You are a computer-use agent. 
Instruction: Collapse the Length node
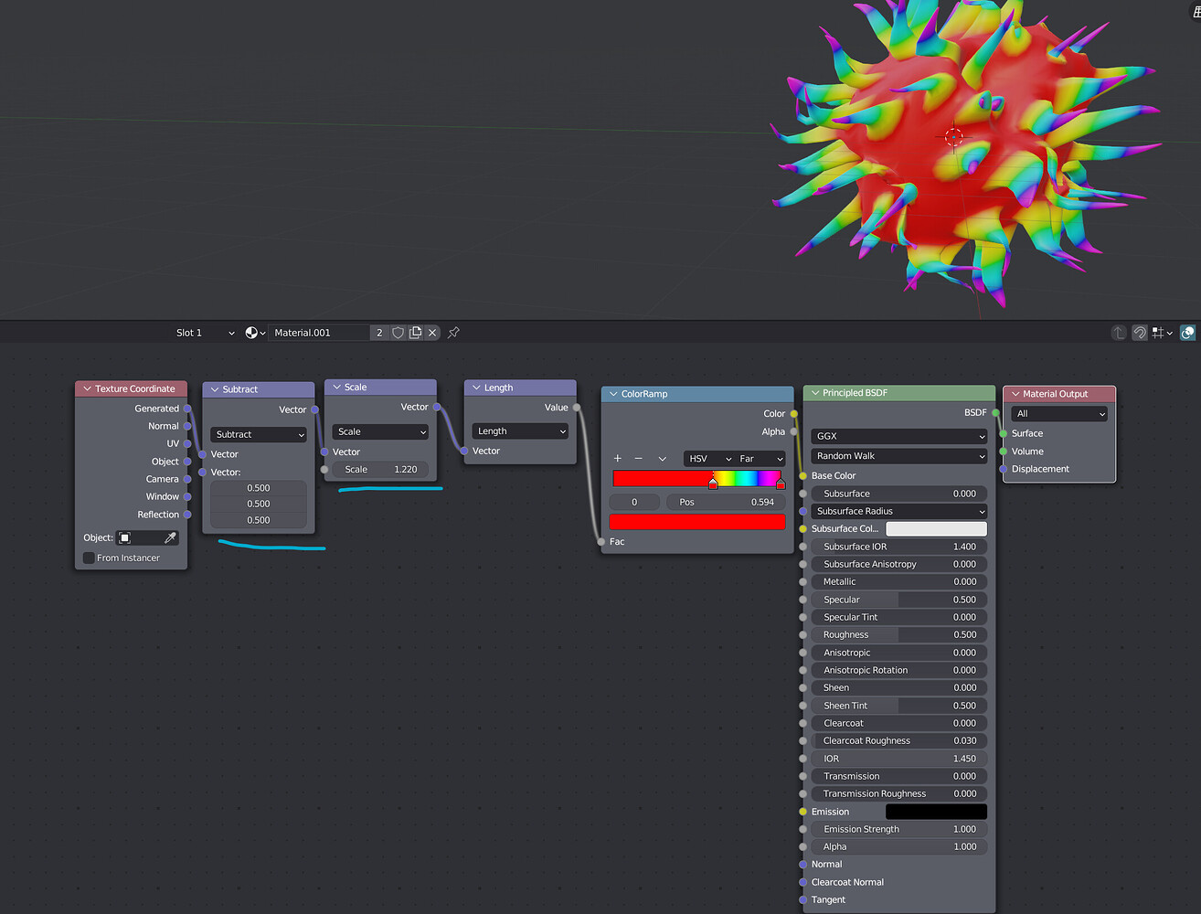coord(476,388)
